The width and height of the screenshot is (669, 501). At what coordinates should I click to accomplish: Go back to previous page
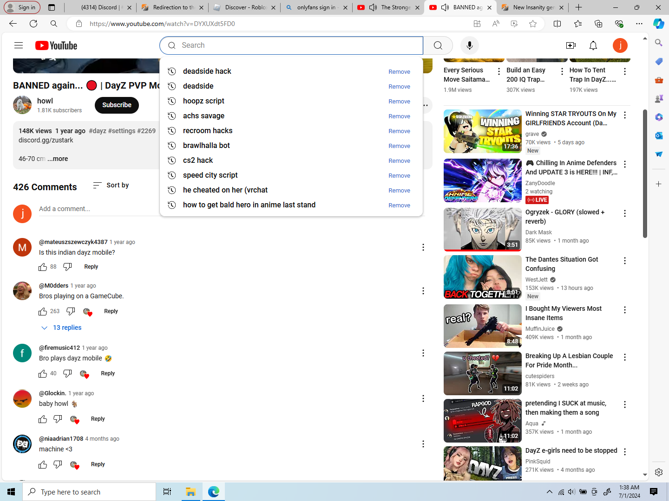(13, 24)
